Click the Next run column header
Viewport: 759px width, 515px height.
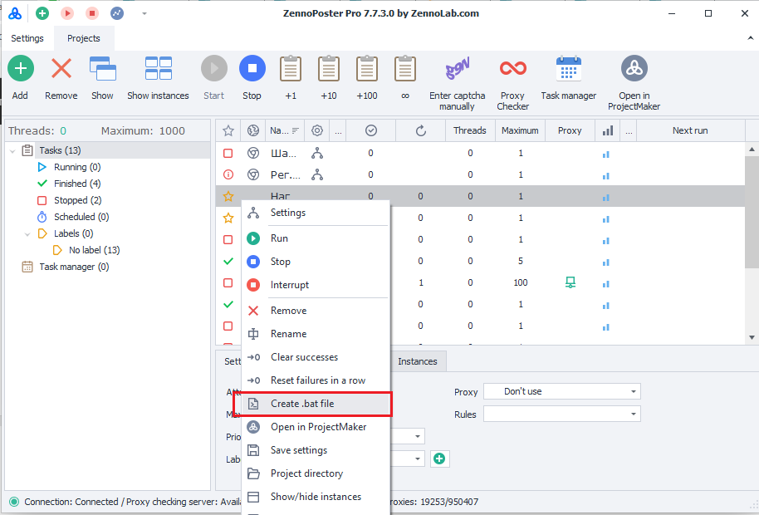click(x=690, y=130)
